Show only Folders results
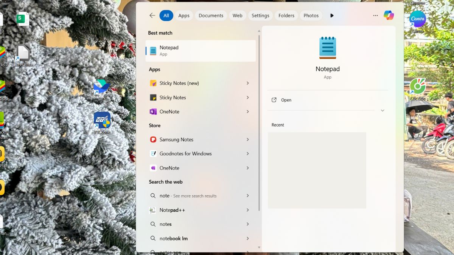Viewport: 454px width, 255px height. point(286,15)
